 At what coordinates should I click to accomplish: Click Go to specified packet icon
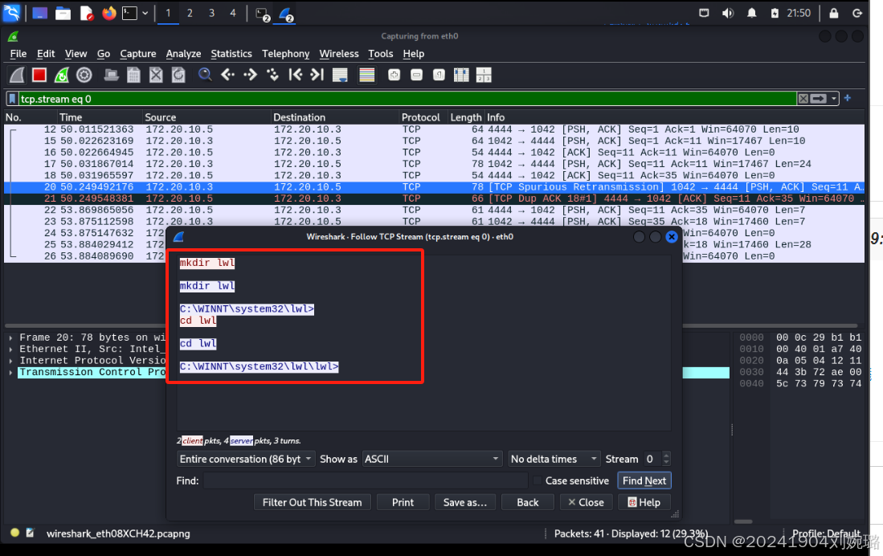(x=272, y=75)
